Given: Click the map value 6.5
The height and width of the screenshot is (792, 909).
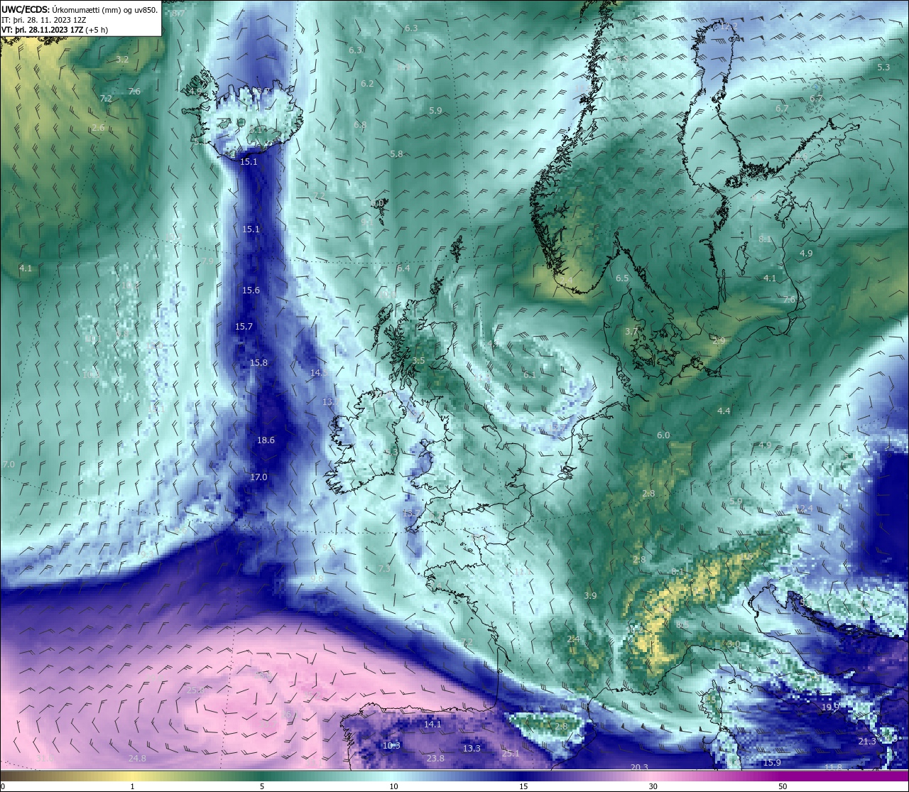Looking at the screenshot, I should pos(622,278).
